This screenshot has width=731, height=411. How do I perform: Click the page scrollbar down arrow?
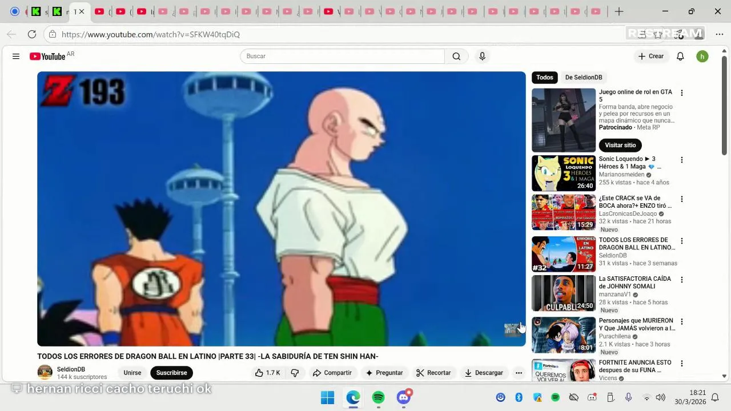(x=724, y=376)
